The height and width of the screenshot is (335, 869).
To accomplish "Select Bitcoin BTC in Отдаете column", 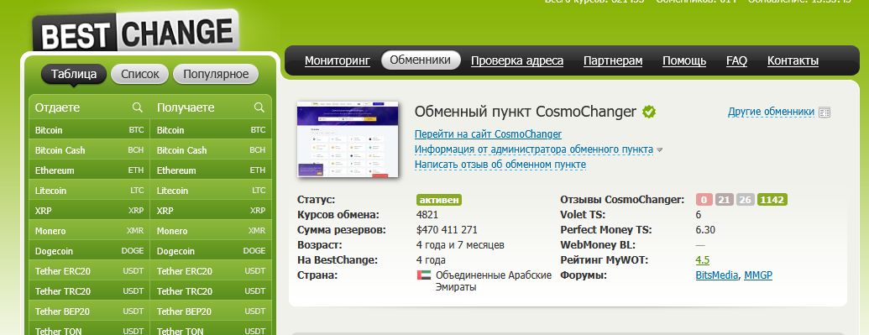I will [x=89, y=130].
